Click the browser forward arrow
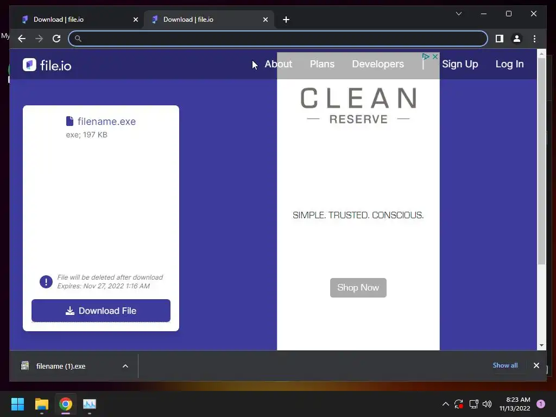 click(x=39, y=39)
